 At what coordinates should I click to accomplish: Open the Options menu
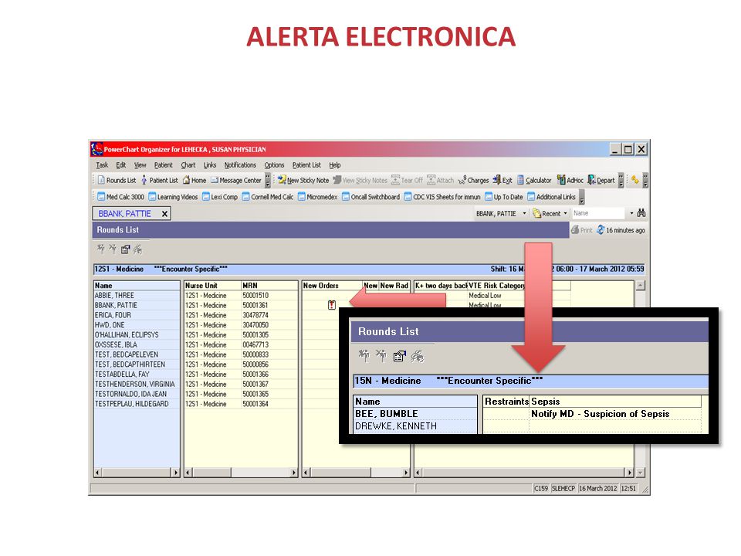(274, 165)
